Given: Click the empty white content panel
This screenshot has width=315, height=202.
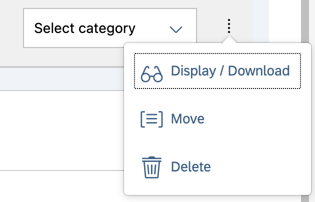Looking at the screenshot, I should [x=60, y=130].
